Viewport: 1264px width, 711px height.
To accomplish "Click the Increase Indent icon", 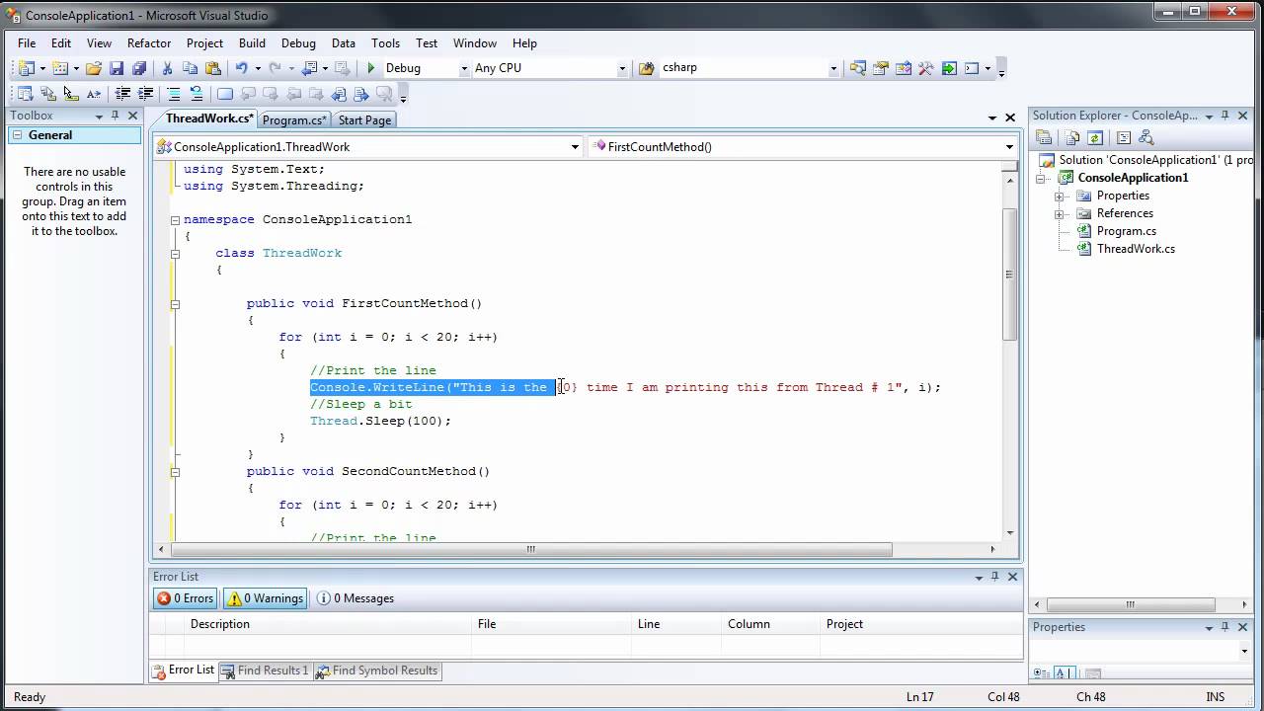I will click(x=146, y=94).
